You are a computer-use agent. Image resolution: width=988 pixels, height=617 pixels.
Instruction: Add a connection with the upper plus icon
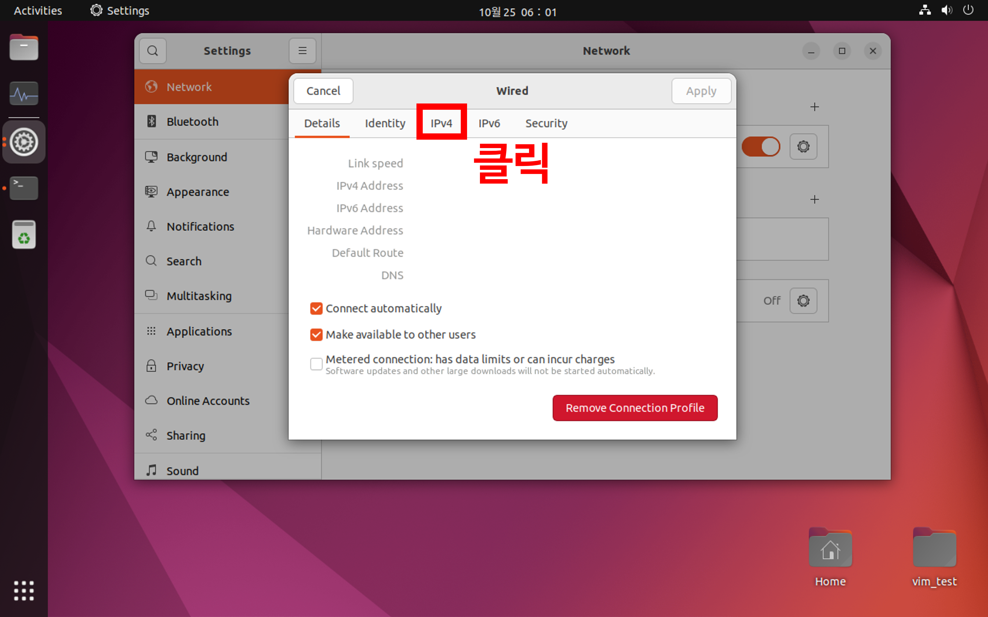point(814,107)
